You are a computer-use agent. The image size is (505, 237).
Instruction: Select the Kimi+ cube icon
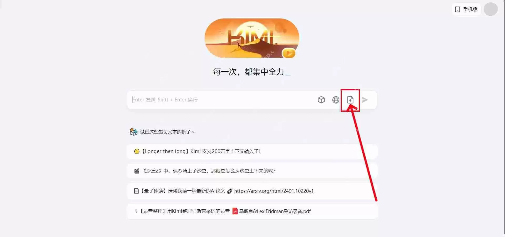(321, 100)
